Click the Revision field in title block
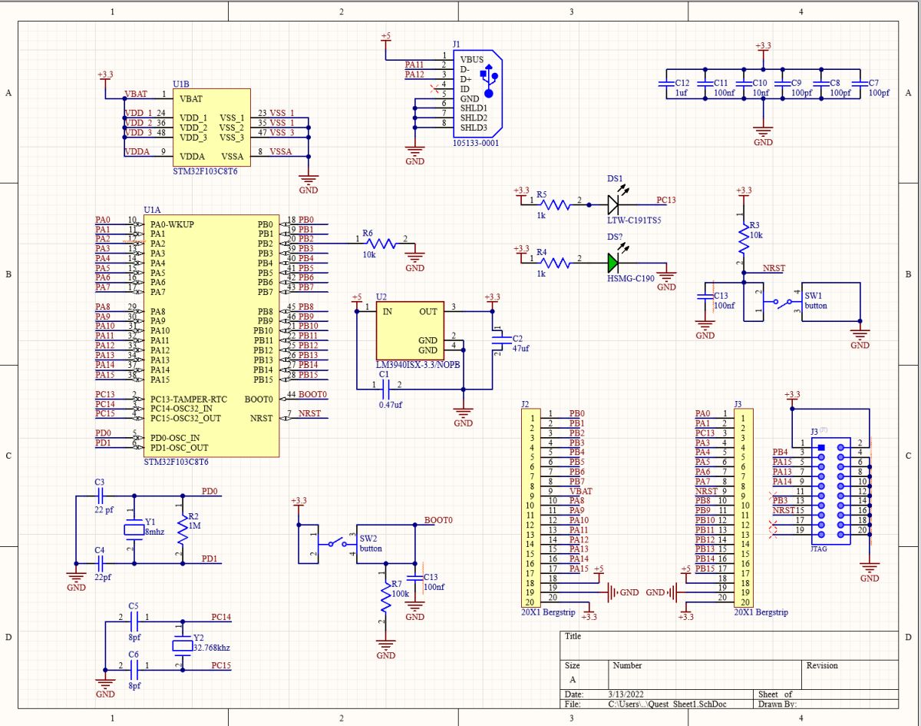This screenshot has width=921, height=726. pyautogui.click(x=850, y=674)
